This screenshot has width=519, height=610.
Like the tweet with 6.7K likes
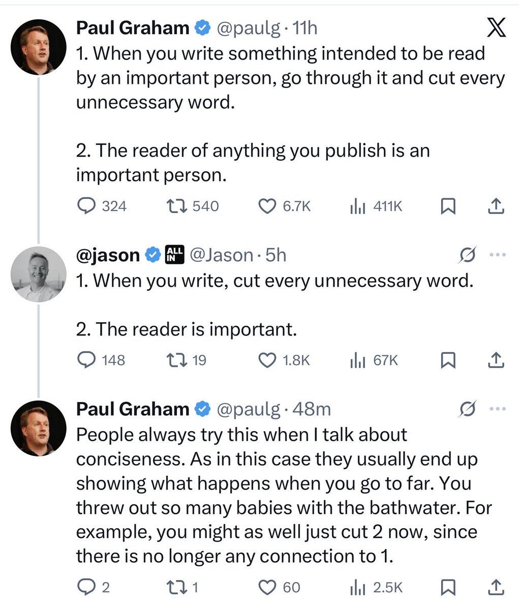coord(267,206)
